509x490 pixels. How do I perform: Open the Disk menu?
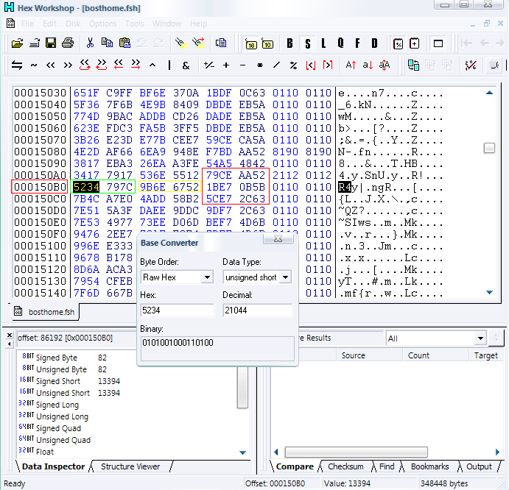point(73,24)
